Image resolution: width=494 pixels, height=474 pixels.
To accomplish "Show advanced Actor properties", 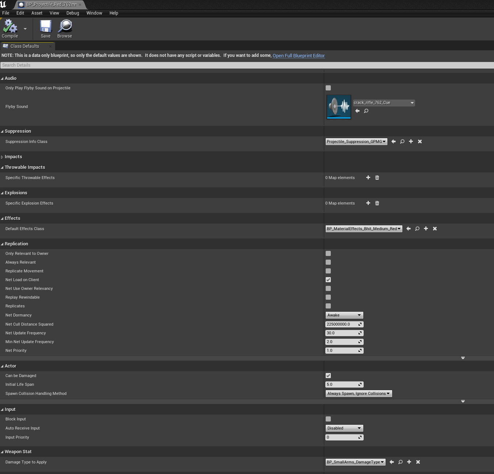I will tap(463, 401).
